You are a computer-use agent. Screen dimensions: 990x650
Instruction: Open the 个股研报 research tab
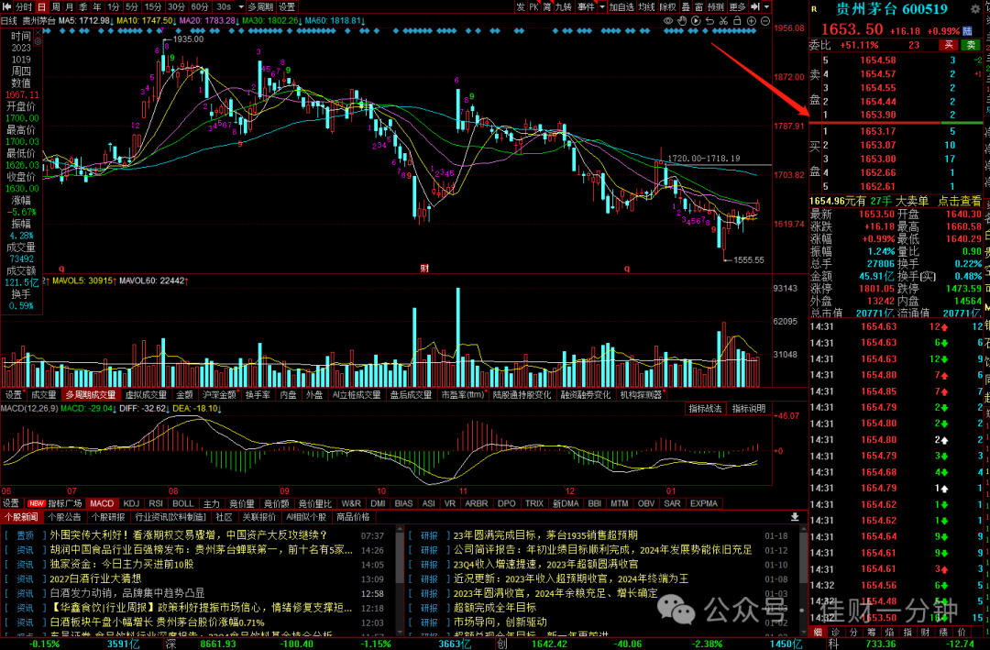pyautogui.click(x=108, y=517)
